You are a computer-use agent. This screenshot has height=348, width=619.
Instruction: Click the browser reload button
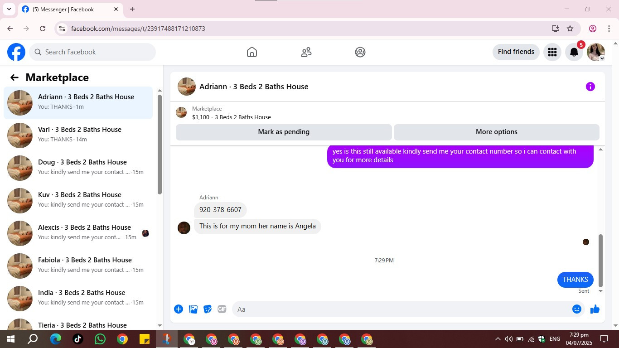click(x=43, y=29)
